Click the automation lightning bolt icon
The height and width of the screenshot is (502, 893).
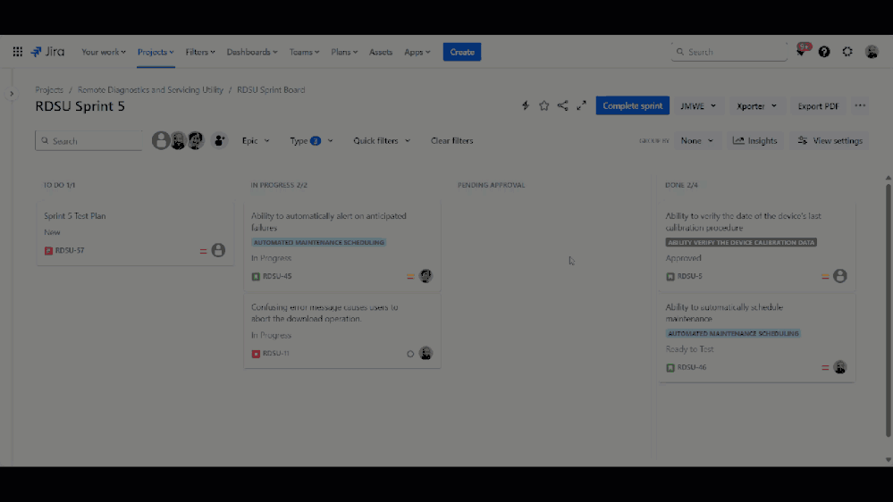pyautogui.click(x=526, y=106)
